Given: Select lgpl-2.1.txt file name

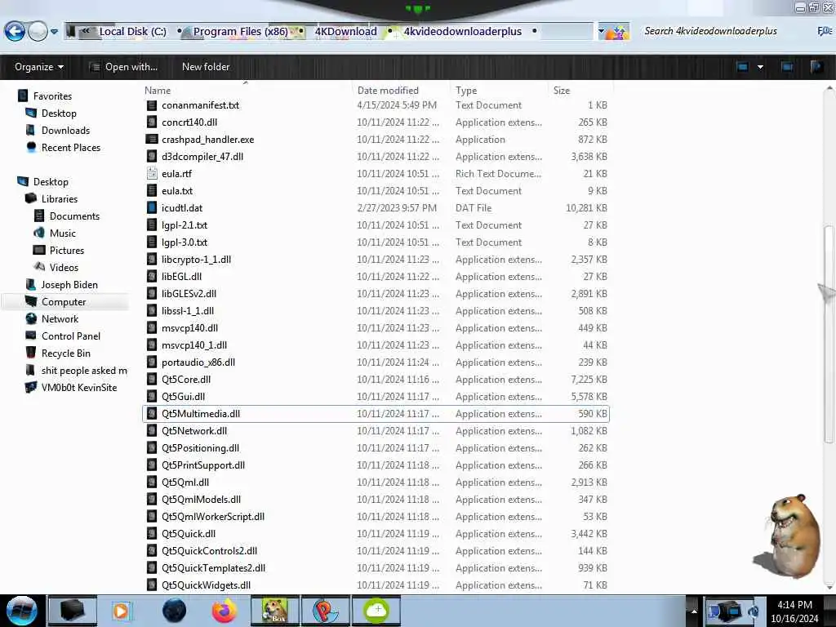Looking at the screenshot, I should click(x=185, y=225).
